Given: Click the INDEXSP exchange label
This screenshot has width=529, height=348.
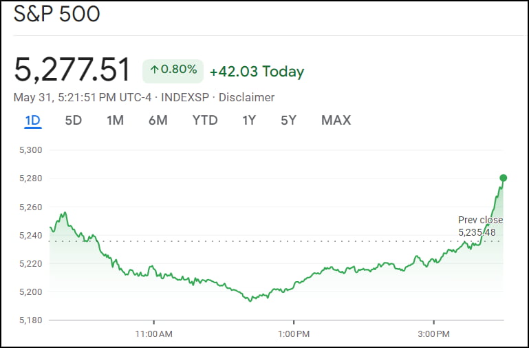Looking at the screenshot, I should [185, 97].
